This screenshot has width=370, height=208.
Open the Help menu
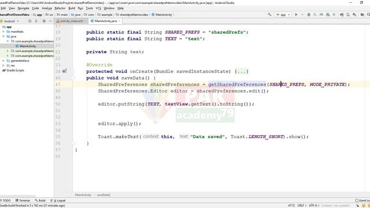pyautogui.click(x=121, y=8)
